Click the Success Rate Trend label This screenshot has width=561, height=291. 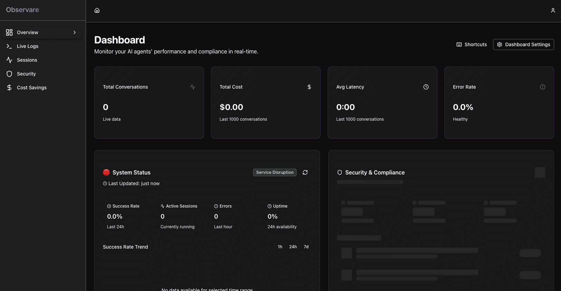pos(125,247)
